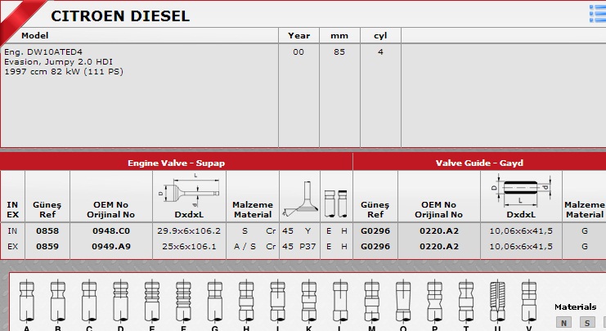Viewport: 606px width, 331px height.
Task: Select the threaded stem type U icon
Action: [x=497, y=301]
